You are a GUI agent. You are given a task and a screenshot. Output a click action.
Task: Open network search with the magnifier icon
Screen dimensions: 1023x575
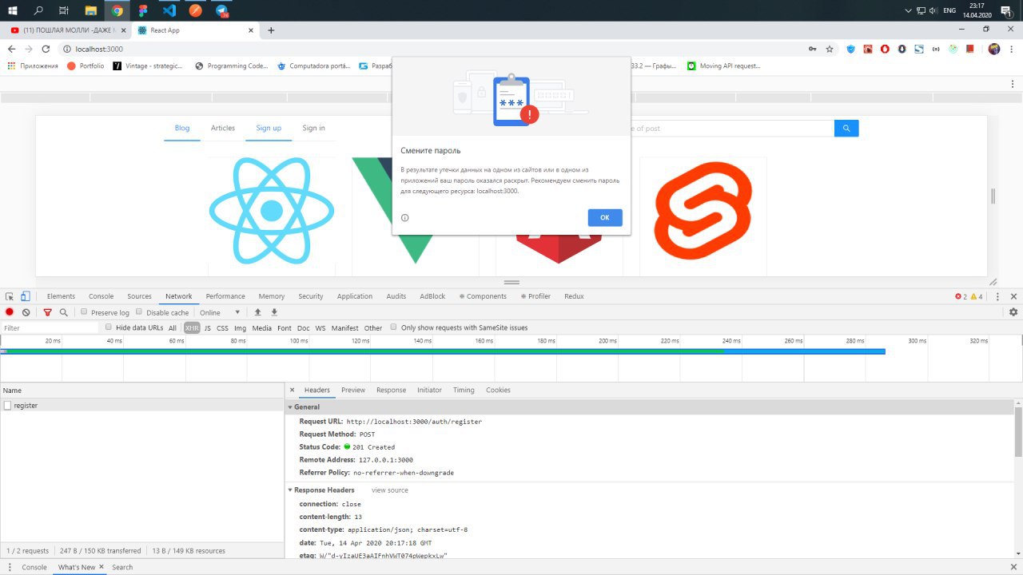tap(63, 312)
